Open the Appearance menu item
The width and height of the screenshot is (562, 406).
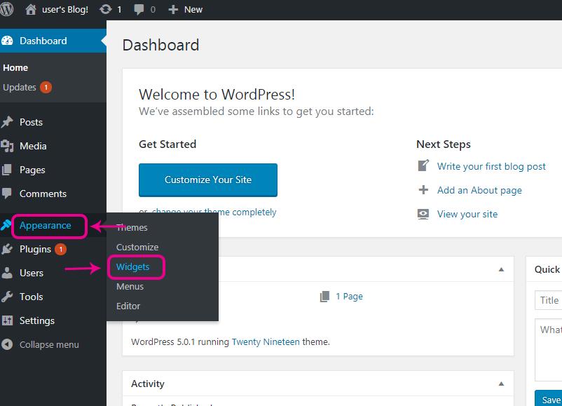point(46,225)
